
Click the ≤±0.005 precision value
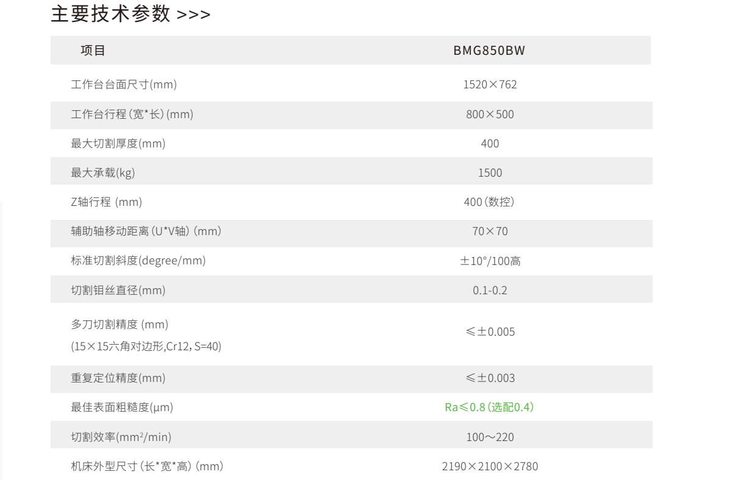tap(490, 333)
